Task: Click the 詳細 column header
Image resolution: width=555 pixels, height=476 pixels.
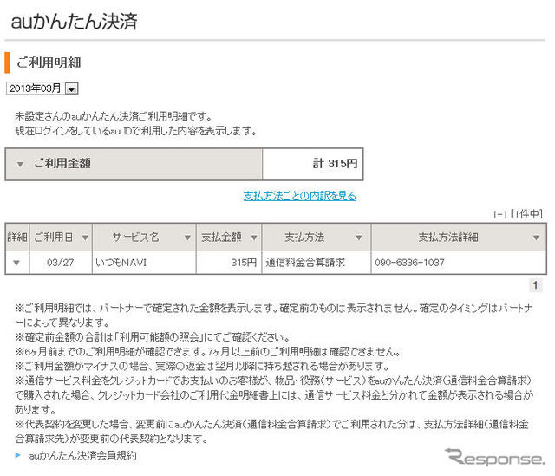Action: tap(17, 237)
